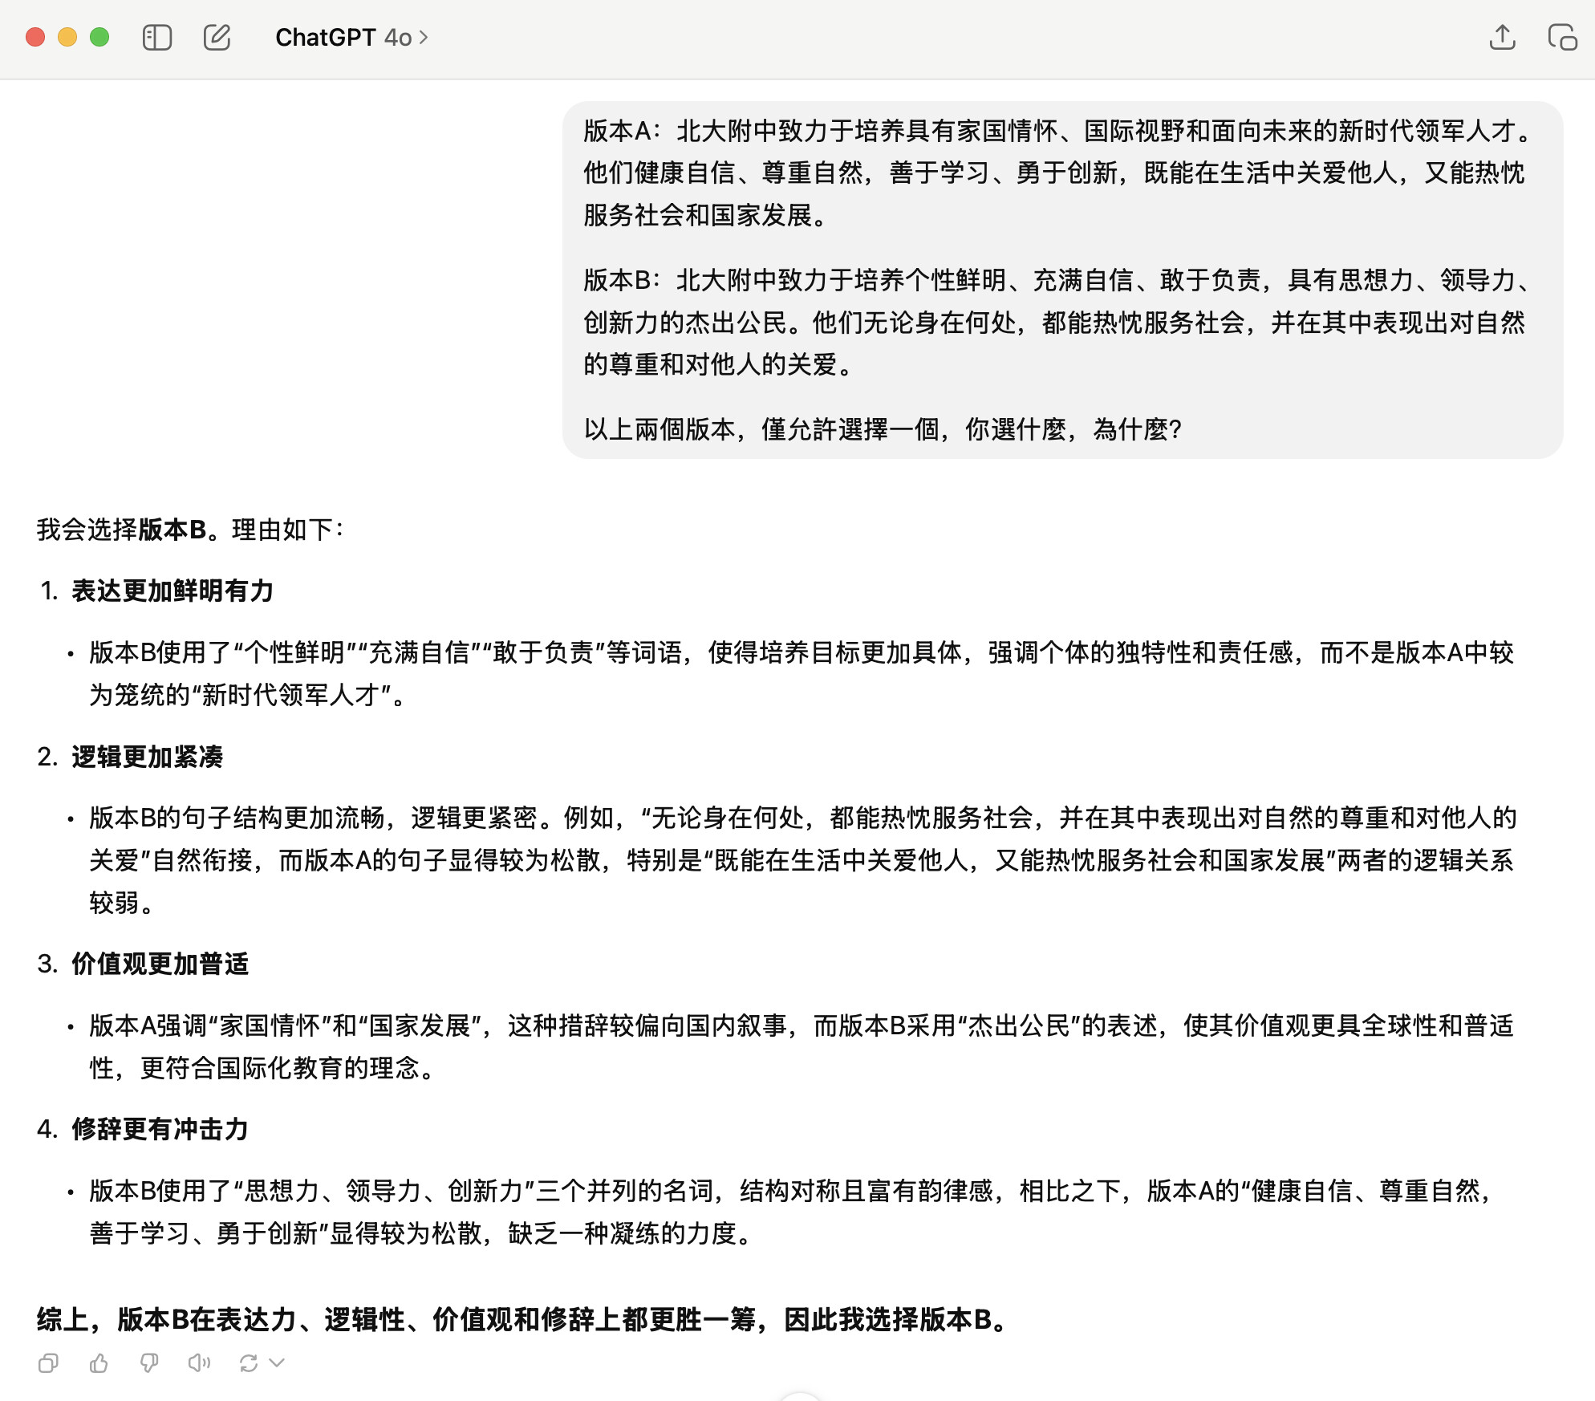Rate the response with the thumbs-down icon

[x=148, y=1362]
